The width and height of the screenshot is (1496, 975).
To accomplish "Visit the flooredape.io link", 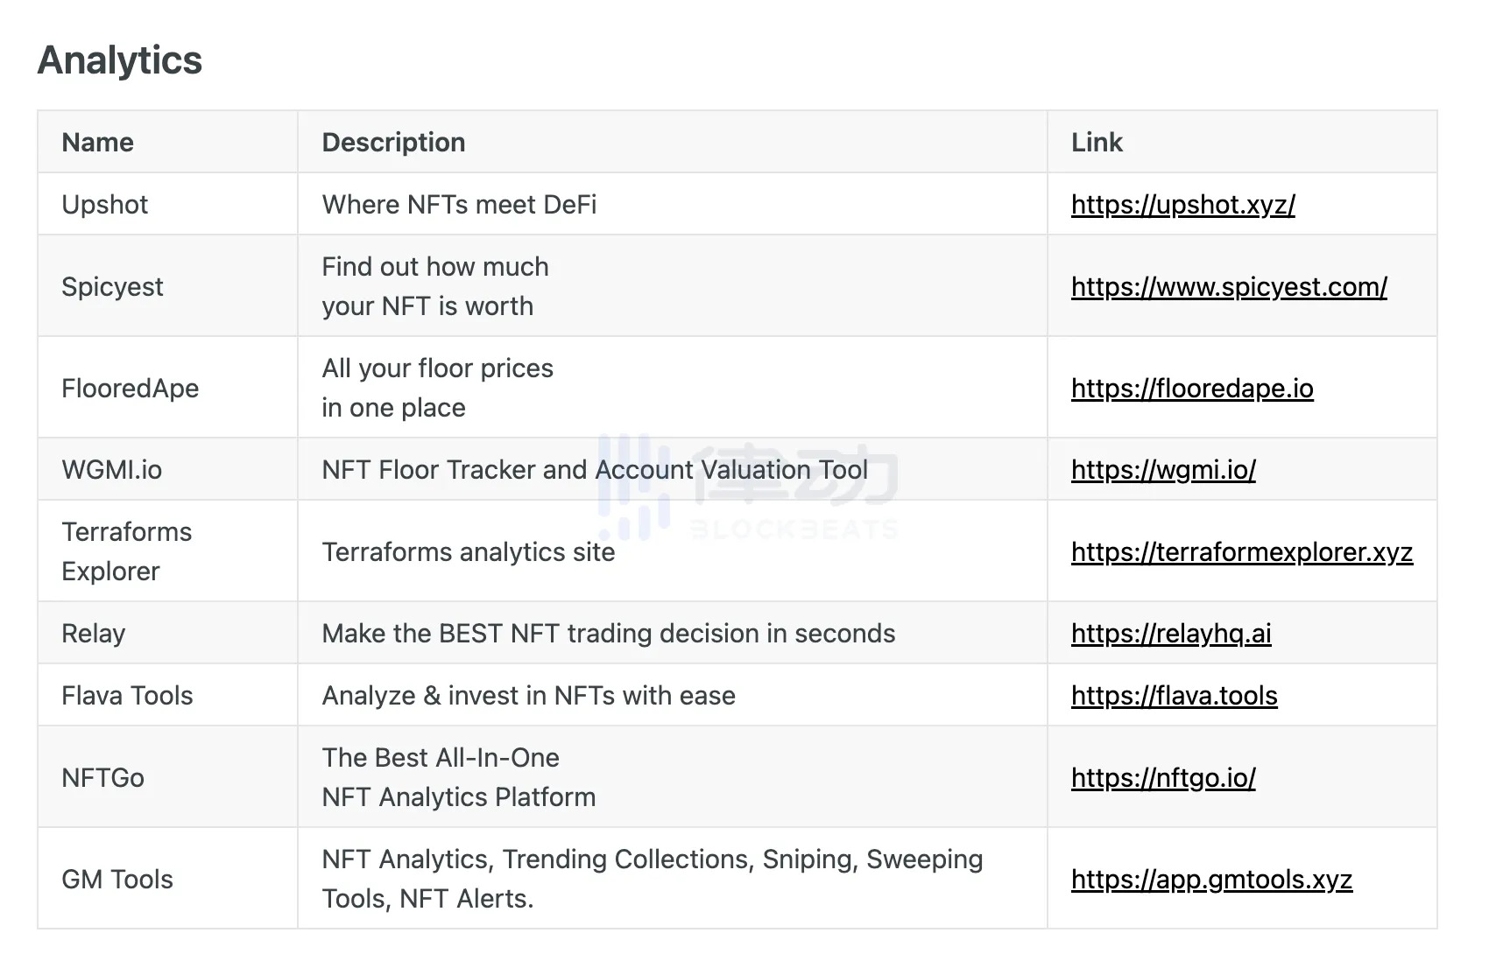I will (x=1191, y=389).
